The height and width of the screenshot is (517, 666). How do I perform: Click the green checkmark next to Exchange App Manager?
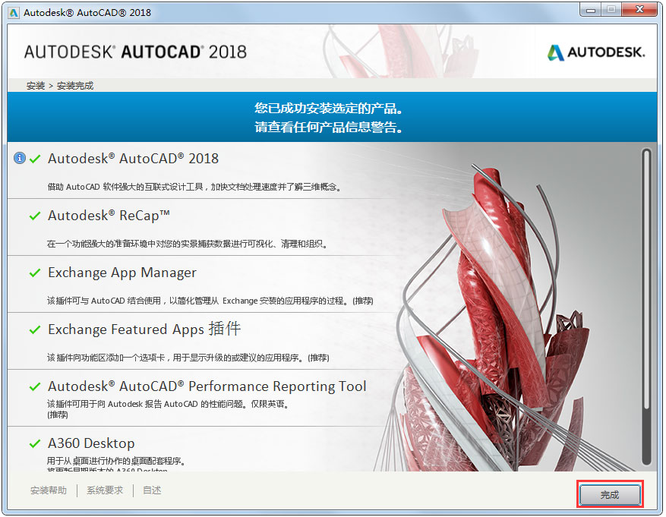(x=33, y=272)
